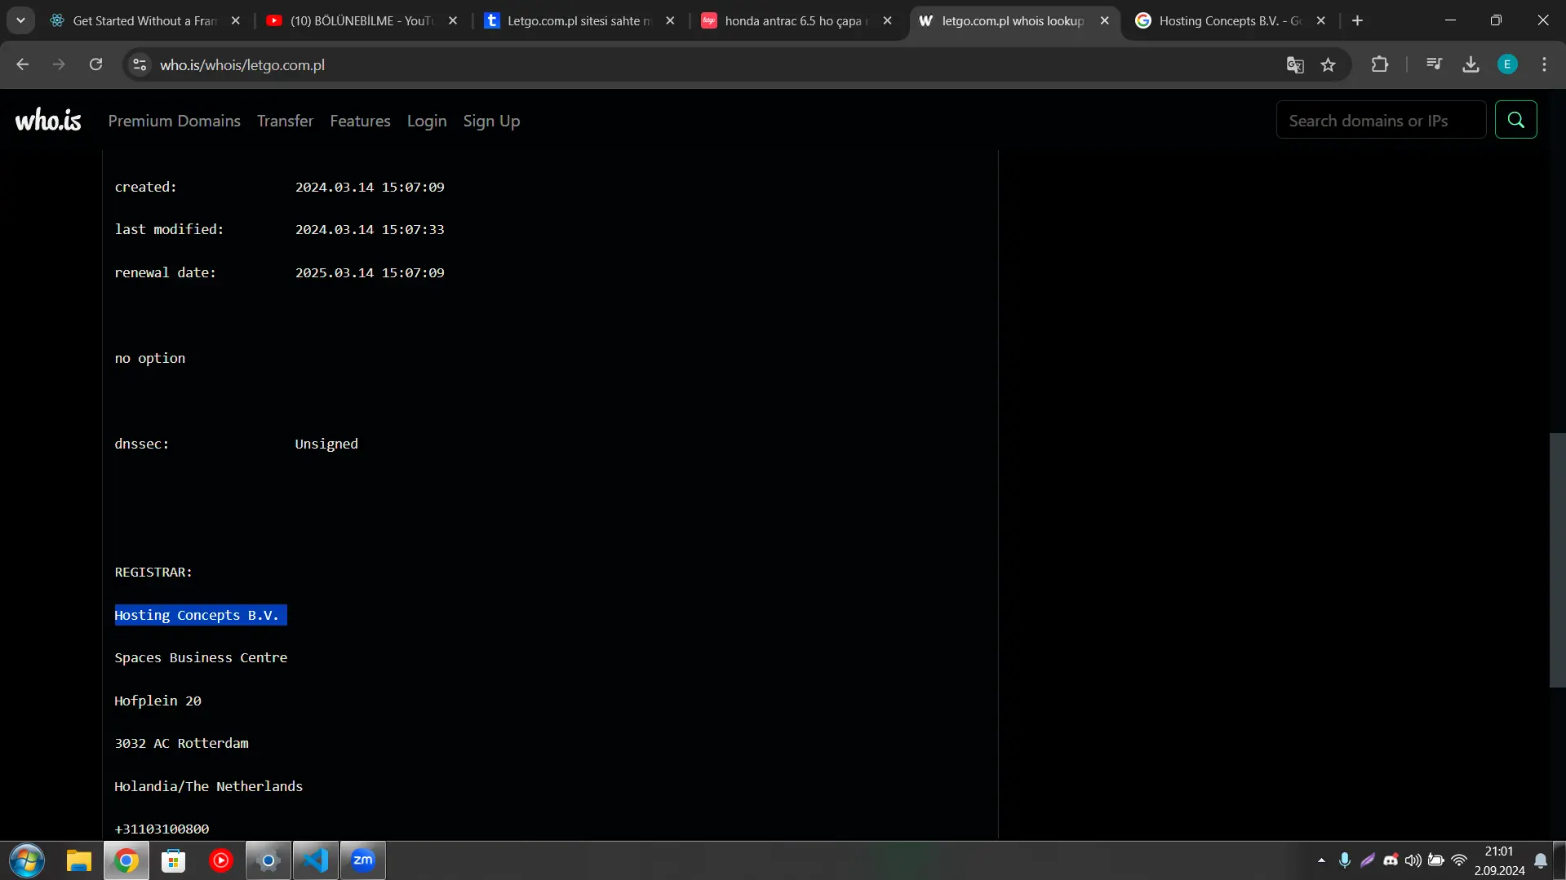Click the created date 2024.03.14 15:07:09
Viewport: 1566px width, 880px height.
pos(370,187)
